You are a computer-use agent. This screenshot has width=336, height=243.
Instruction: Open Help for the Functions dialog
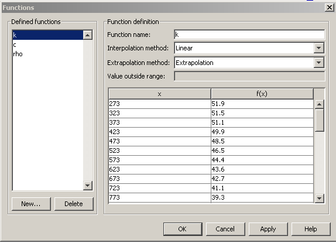tap(311, 229)
